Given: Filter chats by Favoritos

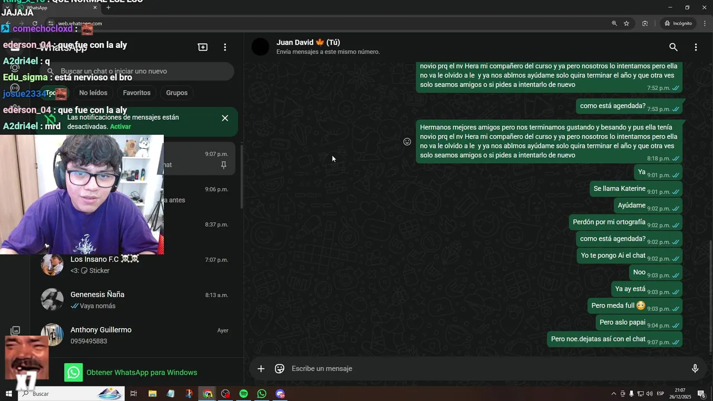Looking at the screenshot, I should tap(136, 93).
